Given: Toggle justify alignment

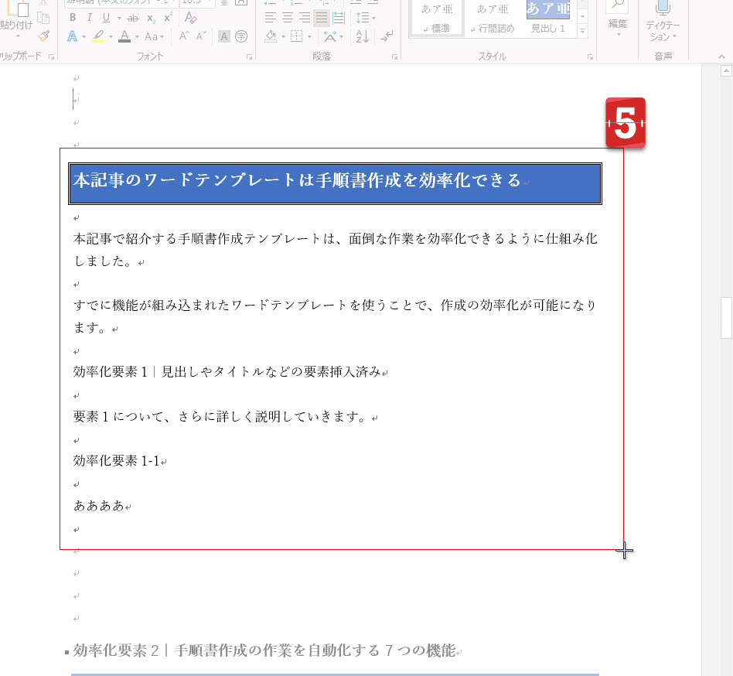Looking at the screenshot, I should click(x=322, y=18).
